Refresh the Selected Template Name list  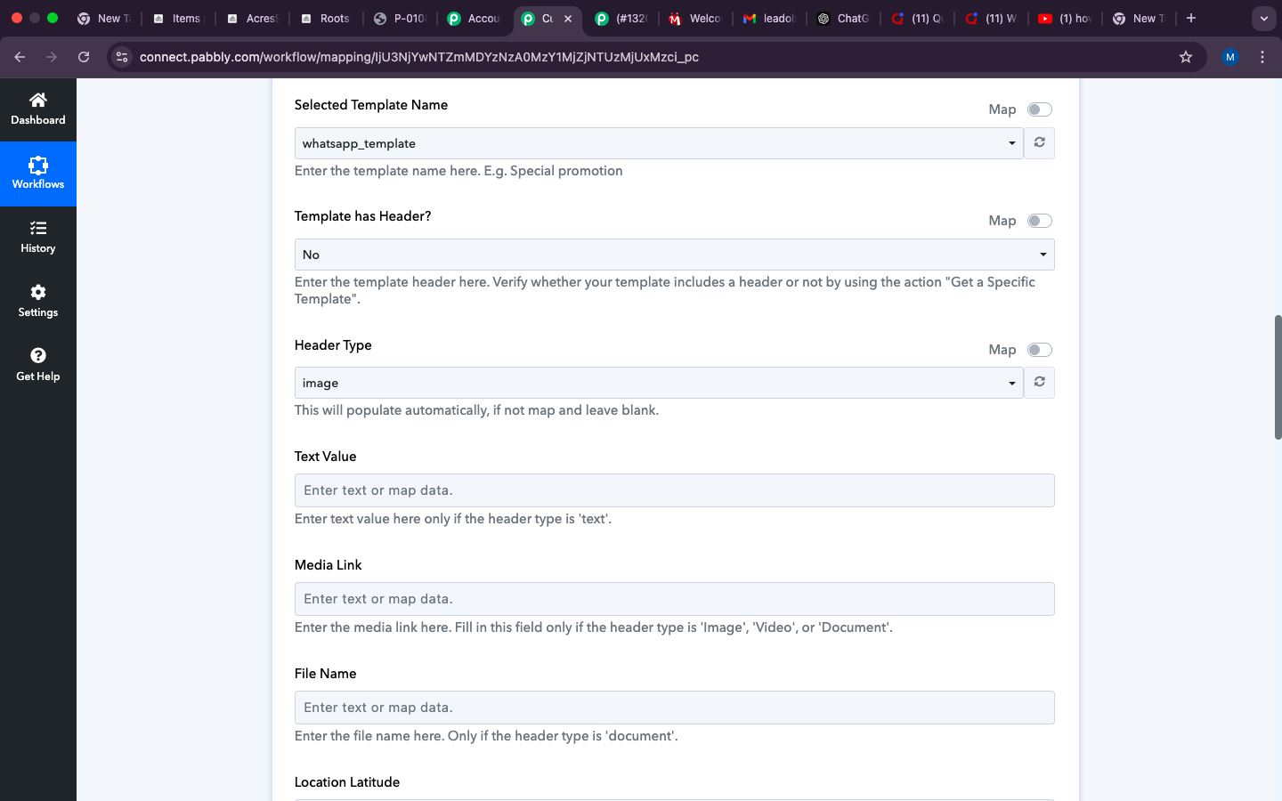click(1039, 143)
